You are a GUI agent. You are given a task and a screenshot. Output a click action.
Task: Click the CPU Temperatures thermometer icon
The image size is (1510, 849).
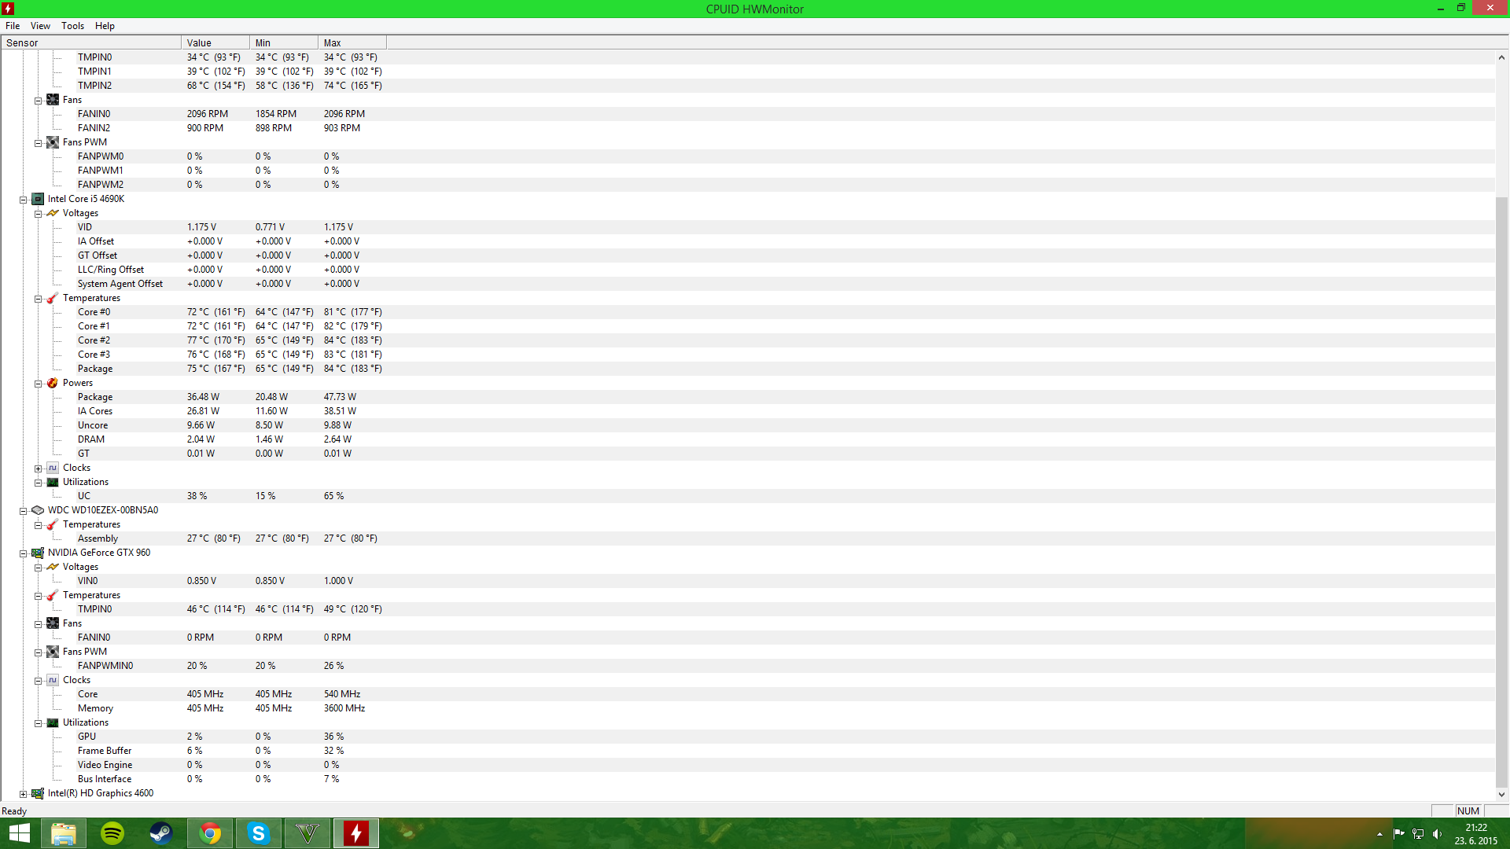click(x=53, y=298)
